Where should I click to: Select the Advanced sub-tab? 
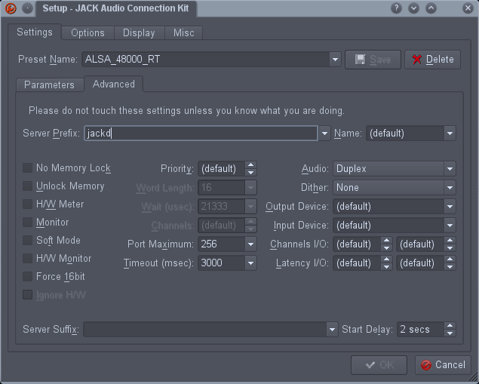click(x=114, y=84)
